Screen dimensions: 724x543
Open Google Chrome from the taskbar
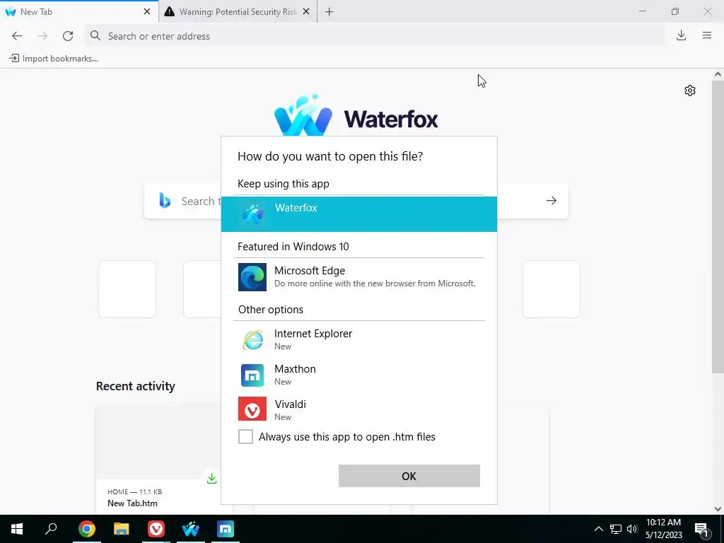point(87,529)
